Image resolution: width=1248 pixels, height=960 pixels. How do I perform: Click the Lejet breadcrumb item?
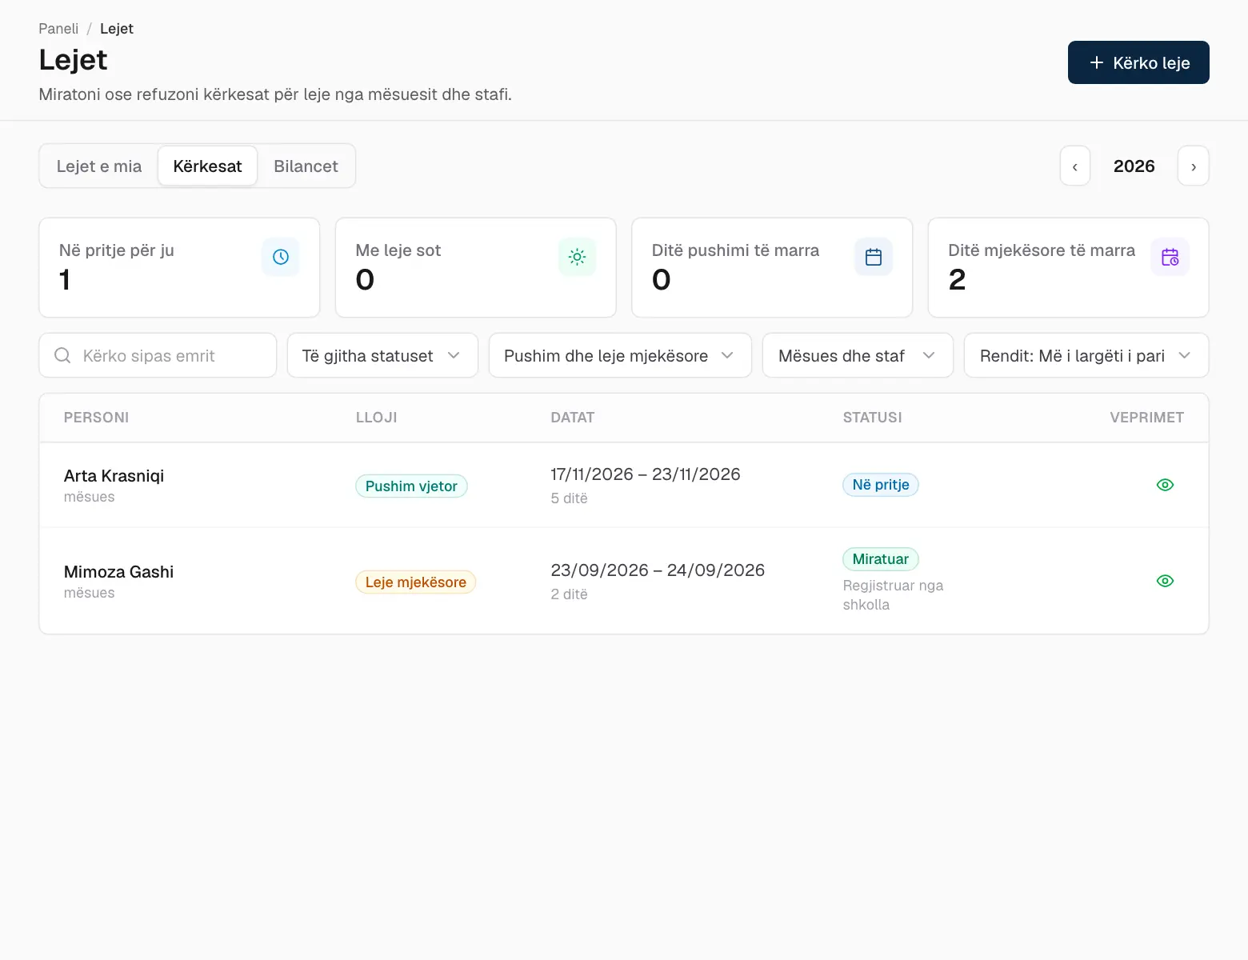[x=117, y=29]
